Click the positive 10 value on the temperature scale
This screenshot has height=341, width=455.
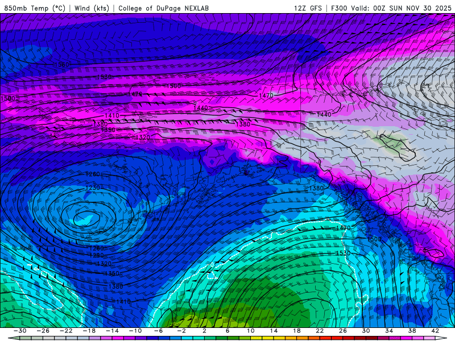pyautogui.click(x=250, y=331)
